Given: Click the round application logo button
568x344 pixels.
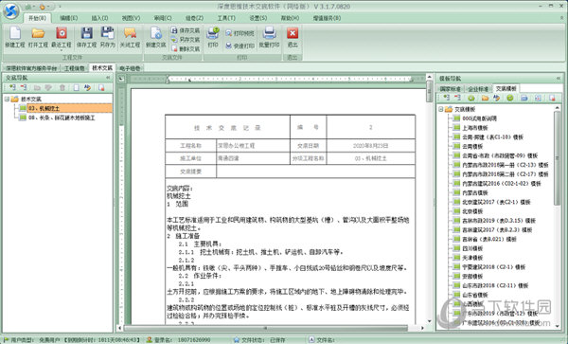Looking at the screenshot, I should coord(10,10).
